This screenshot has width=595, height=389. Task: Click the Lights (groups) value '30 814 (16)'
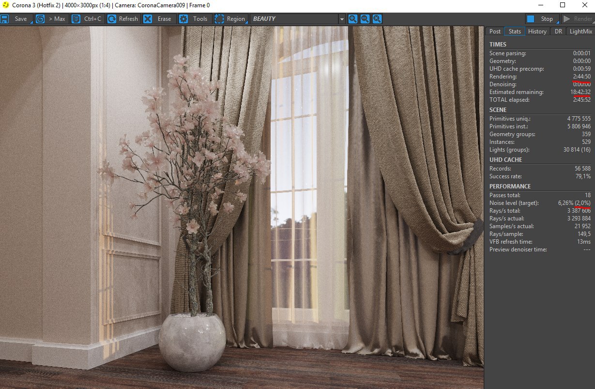577,150
